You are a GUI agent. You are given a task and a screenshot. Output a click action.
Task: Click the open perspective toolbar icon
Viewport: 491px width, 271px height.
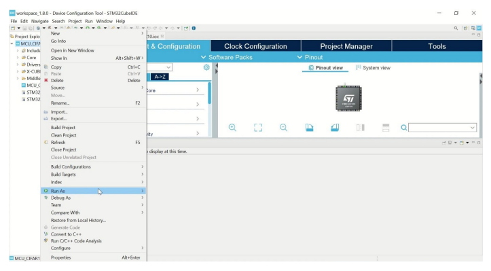[465, 29]
